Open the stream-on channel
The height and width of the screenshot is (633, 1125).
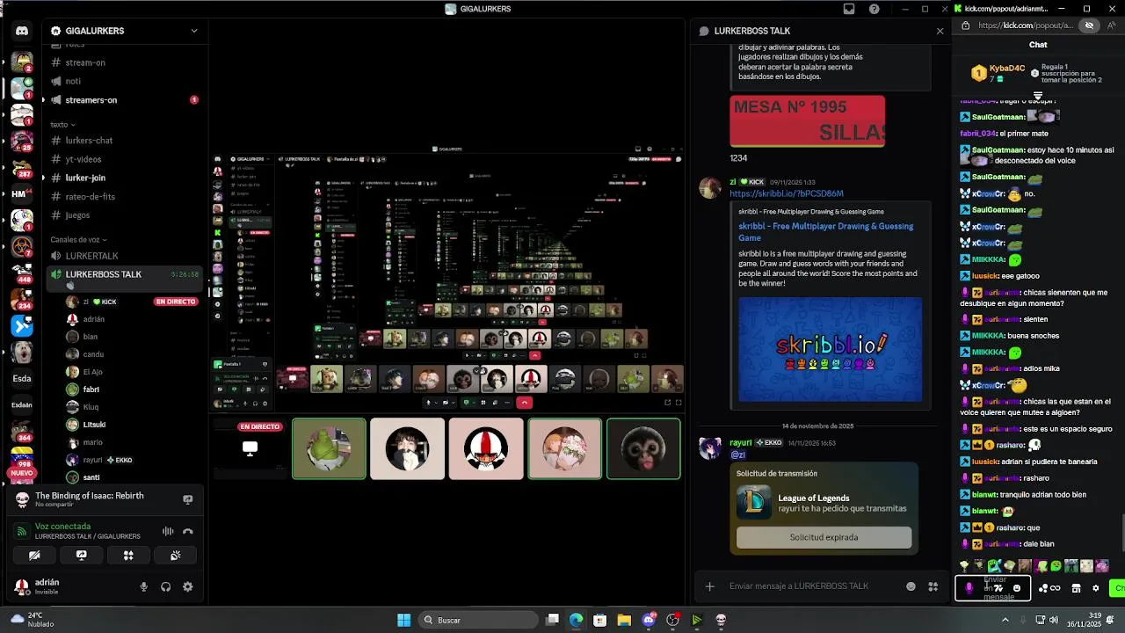85,62
